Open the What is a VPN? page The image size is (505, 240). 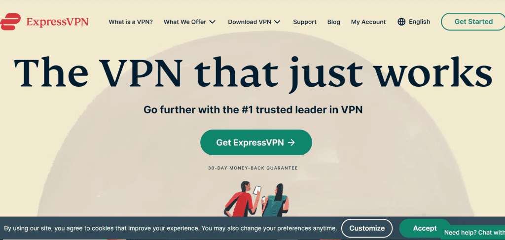(131, 22)
